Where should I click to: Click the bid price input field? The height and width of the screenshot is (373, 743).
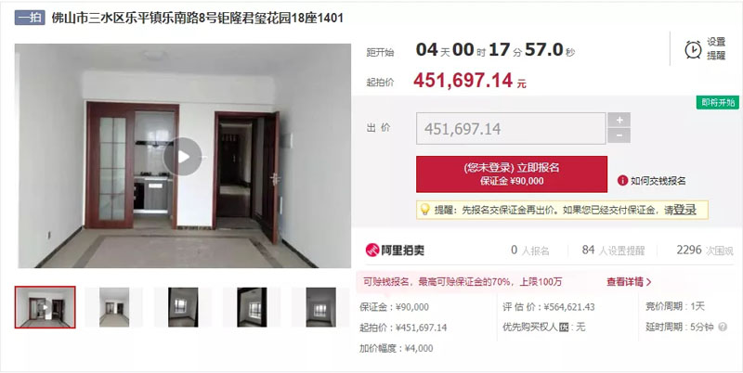511,128
